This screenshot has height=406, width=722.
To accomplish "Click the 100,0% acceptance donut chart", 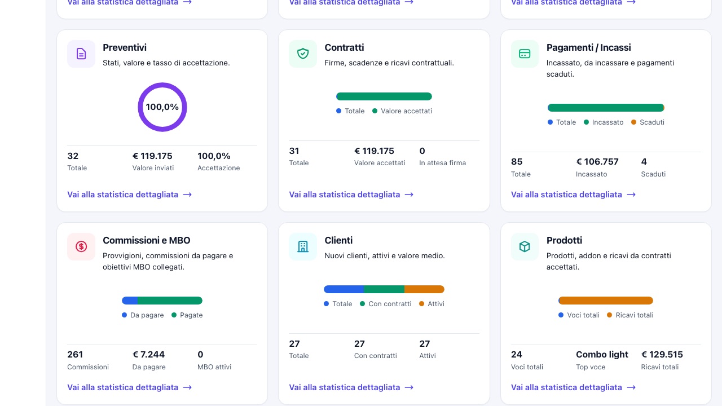I will (162, 107).
